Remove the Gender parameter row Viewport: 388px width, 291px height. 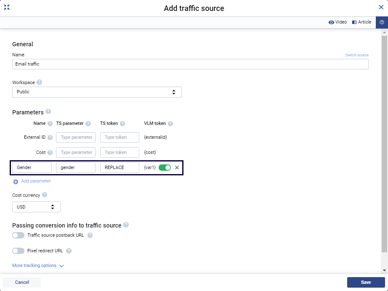(x=177, y=167)
